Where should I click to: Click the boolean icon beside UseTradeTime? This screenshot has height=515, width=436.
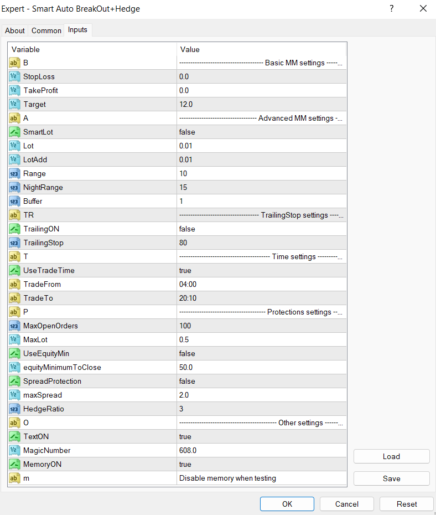[x=14, y=270]
